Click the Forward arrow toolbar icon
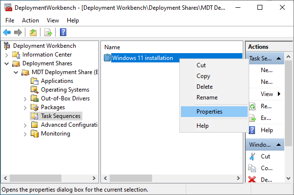This screenshot has width=294, height=195. pyautogui.click(x=18, y=33)
